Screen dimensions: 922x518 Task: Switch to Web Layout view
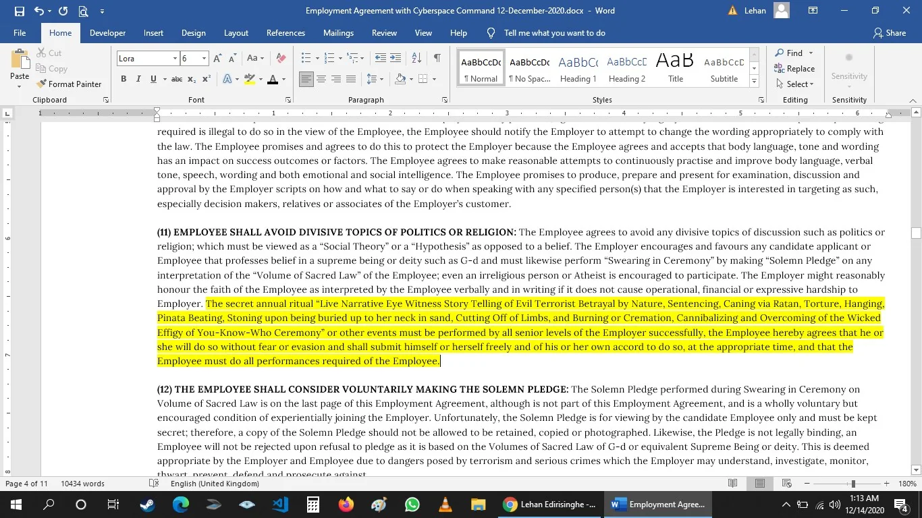(x=786, y=484)
